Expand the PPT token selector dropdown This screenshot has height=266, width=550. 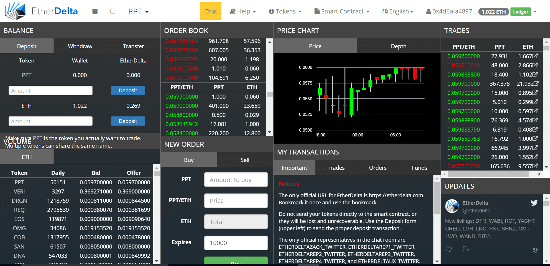(138, 11)
